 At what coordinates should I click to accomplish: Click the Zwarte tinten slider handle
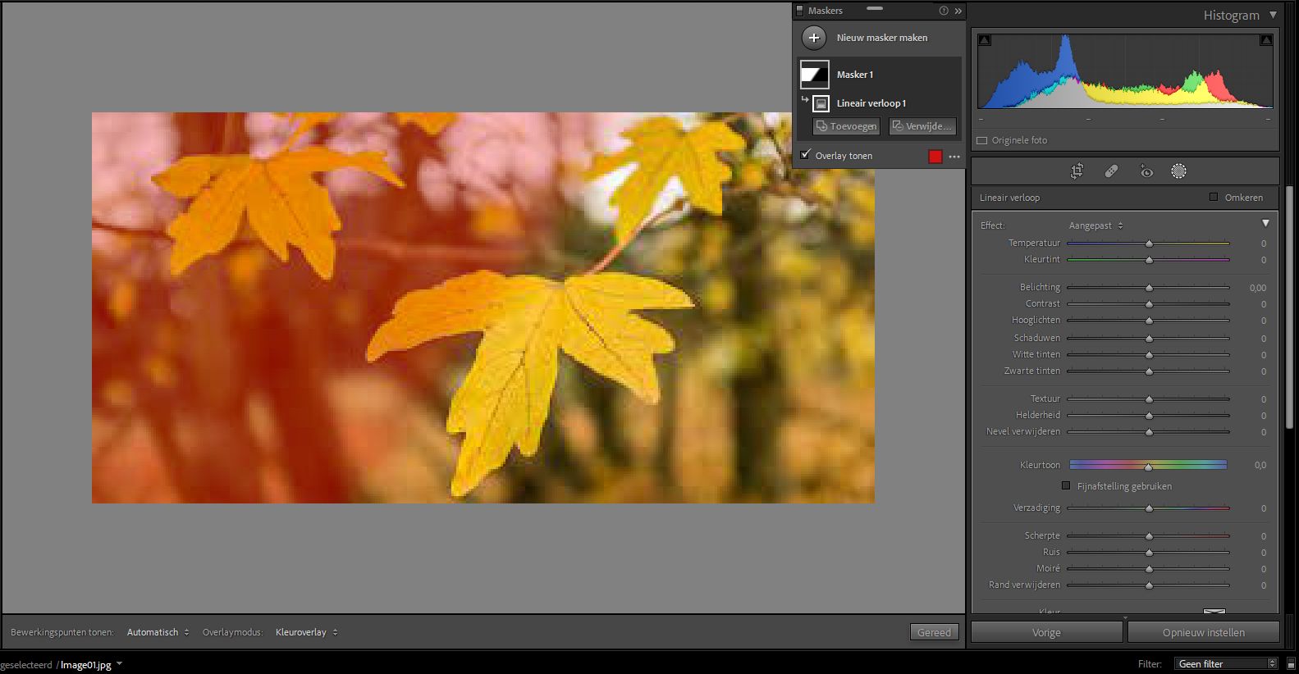[1149, 371]
